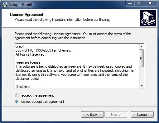
Task: Close the Setup window with the X
Action: point(150,3)
